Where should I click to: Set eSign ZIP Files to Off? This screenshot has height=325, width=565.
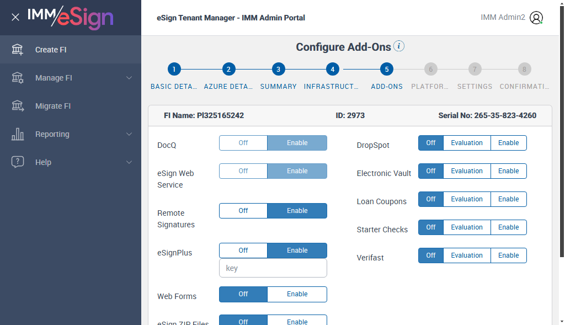pos(243,321)
